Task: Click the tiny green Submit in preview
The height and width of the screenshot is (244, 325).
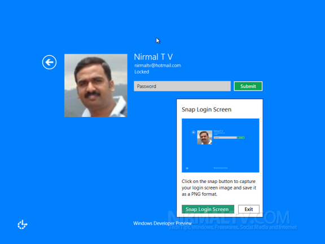Action: click(x=241, y=138)
